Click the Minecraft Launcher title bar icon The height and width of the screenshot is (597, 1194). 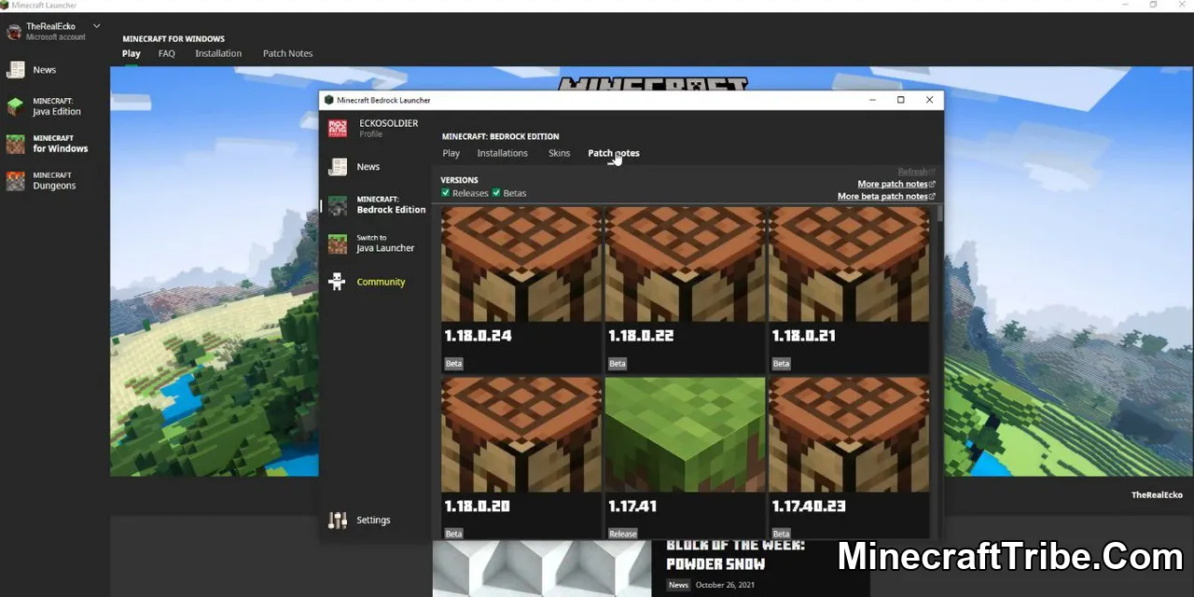[5, 5]
